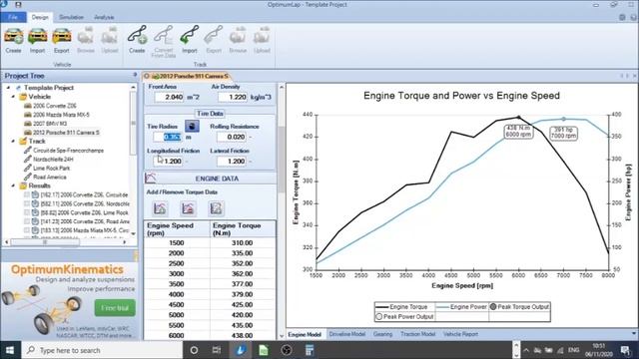Image resolution: width=639 pixels, height=359 pixels.
Task: Select 2006 Mazda Miata MX-5 vehicle
Action: click(61, 115)
